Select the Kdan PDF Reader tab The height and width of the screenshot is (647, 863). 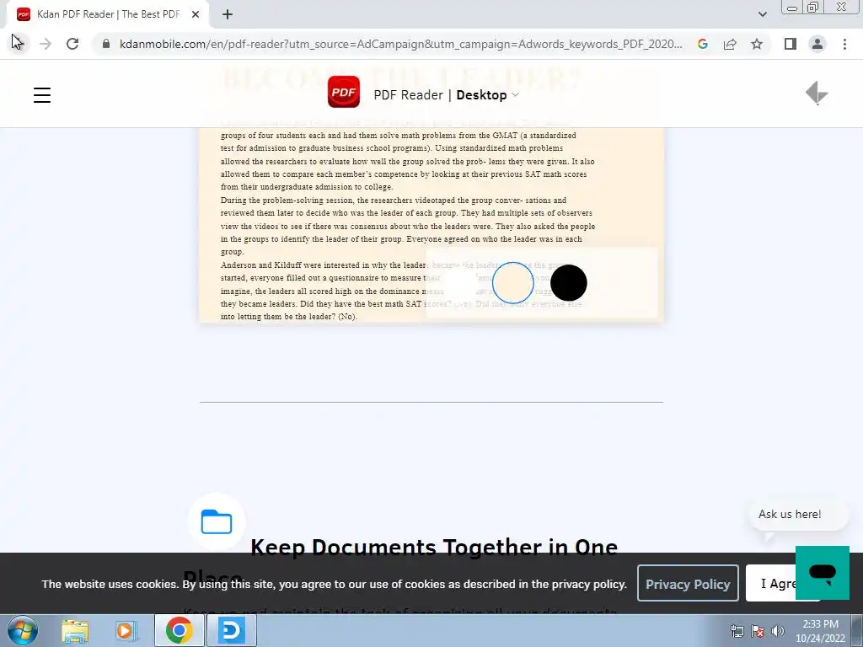coord(107,14)
